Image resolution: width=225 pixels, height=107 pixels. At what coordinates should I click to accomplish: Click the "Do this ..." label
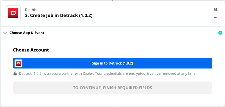(x=33, y=10)
